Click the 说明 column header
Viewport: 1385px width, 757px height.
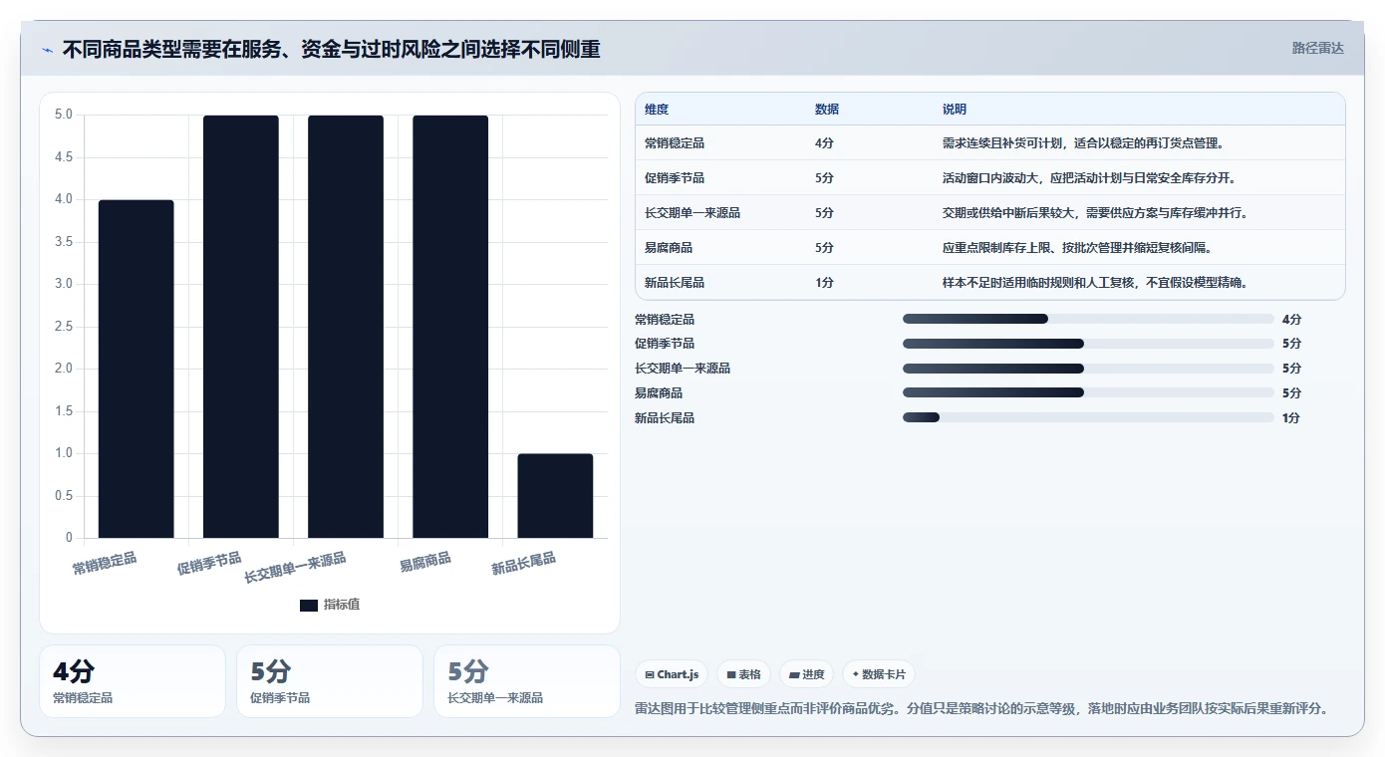955,110
